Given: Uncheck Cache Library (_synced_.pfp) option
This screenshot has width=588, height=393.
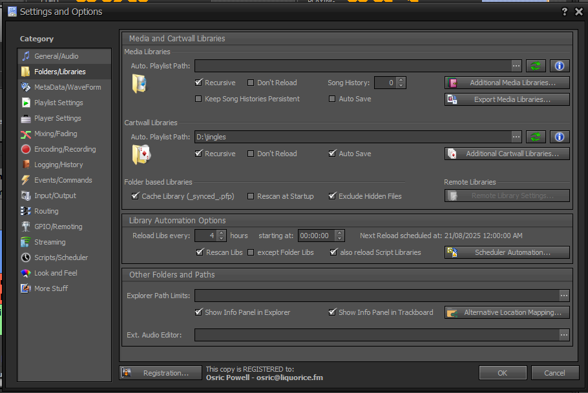Looking at the screenshot, I should click(135, 196).
